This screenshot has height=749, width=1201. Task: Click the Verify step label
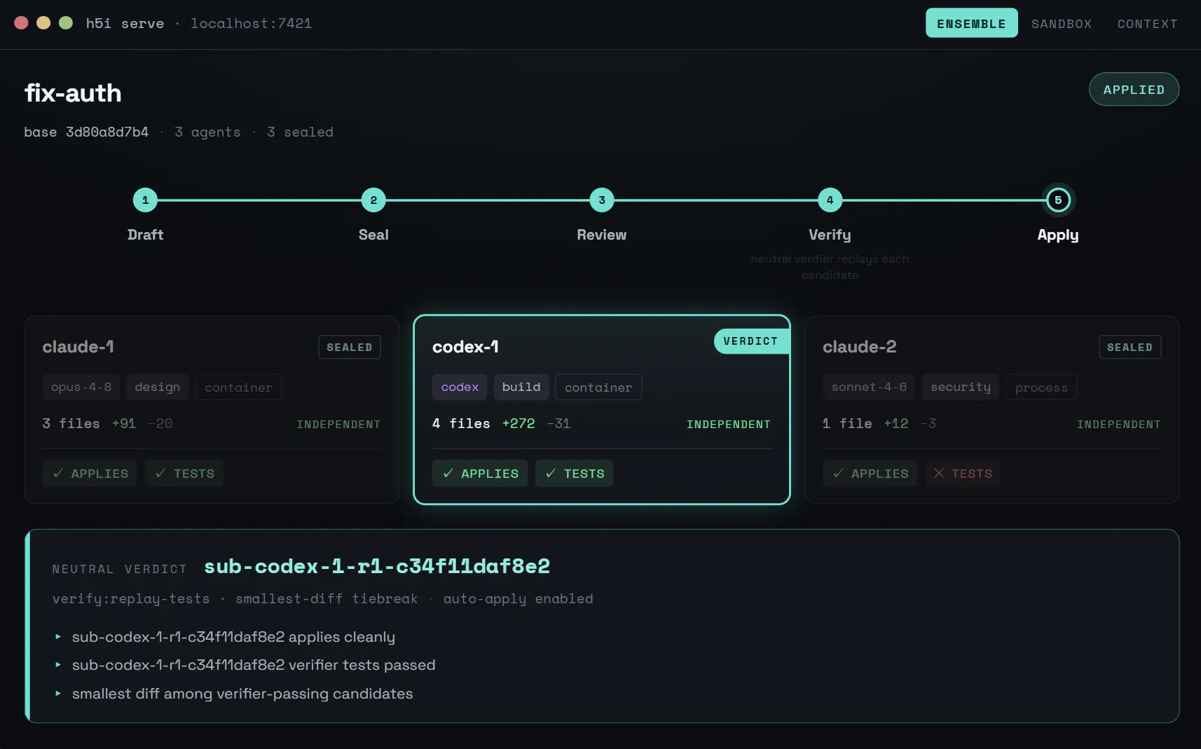coord(830,235)
